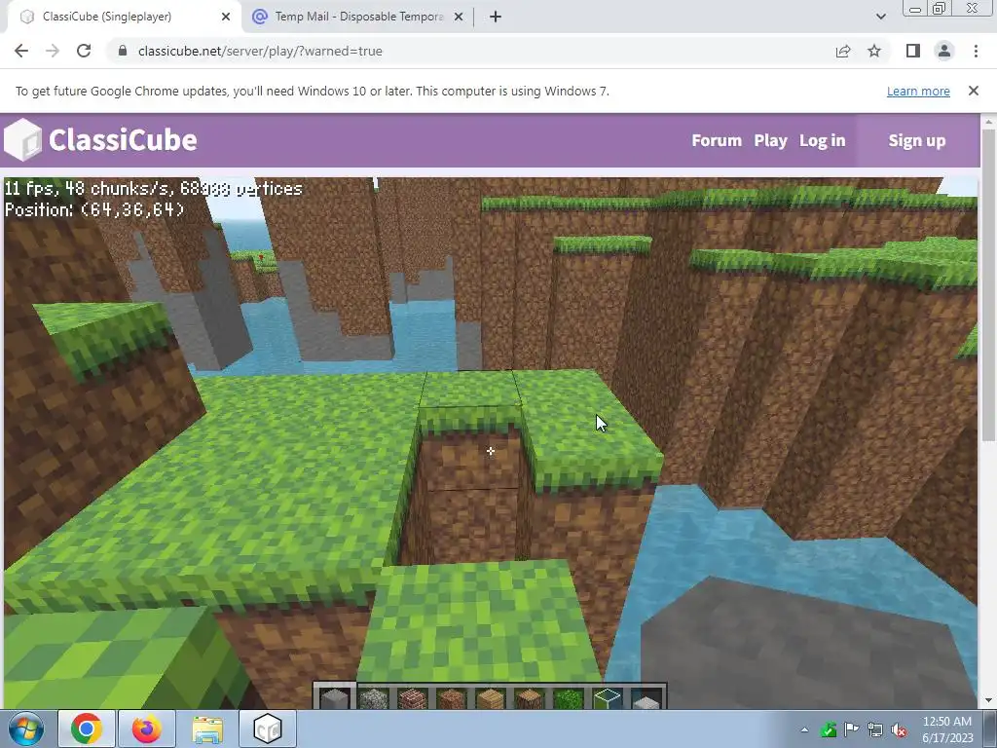Screen dimensions: 997x748
Task: Bookmark this page with the star
Action: coord(874,51)
